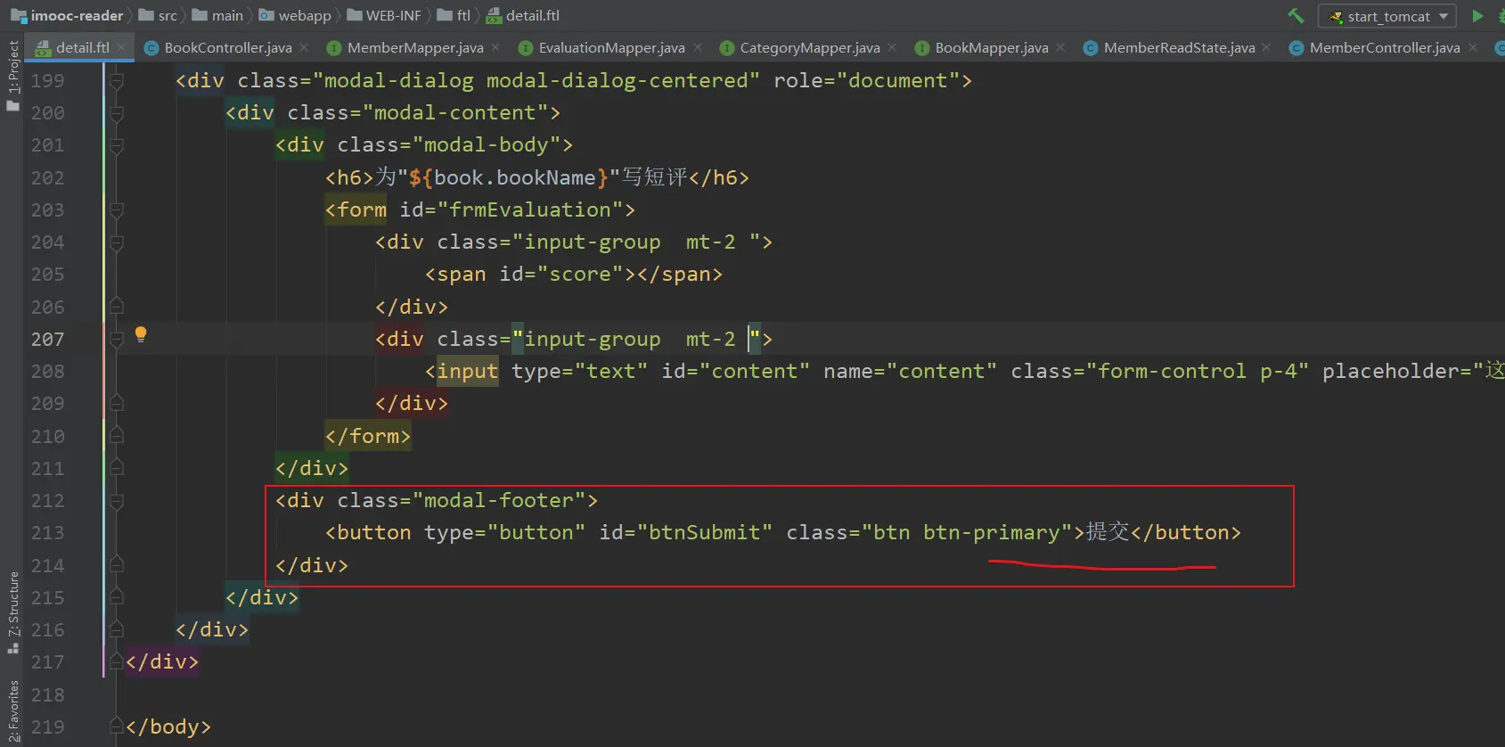Click the "modal-body" class value

tap(487, 144)
